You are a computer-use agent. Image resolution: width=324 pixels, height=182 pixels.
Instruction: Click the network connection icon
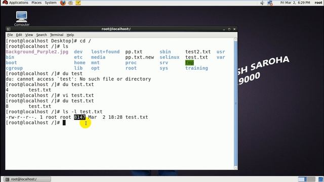270,3
